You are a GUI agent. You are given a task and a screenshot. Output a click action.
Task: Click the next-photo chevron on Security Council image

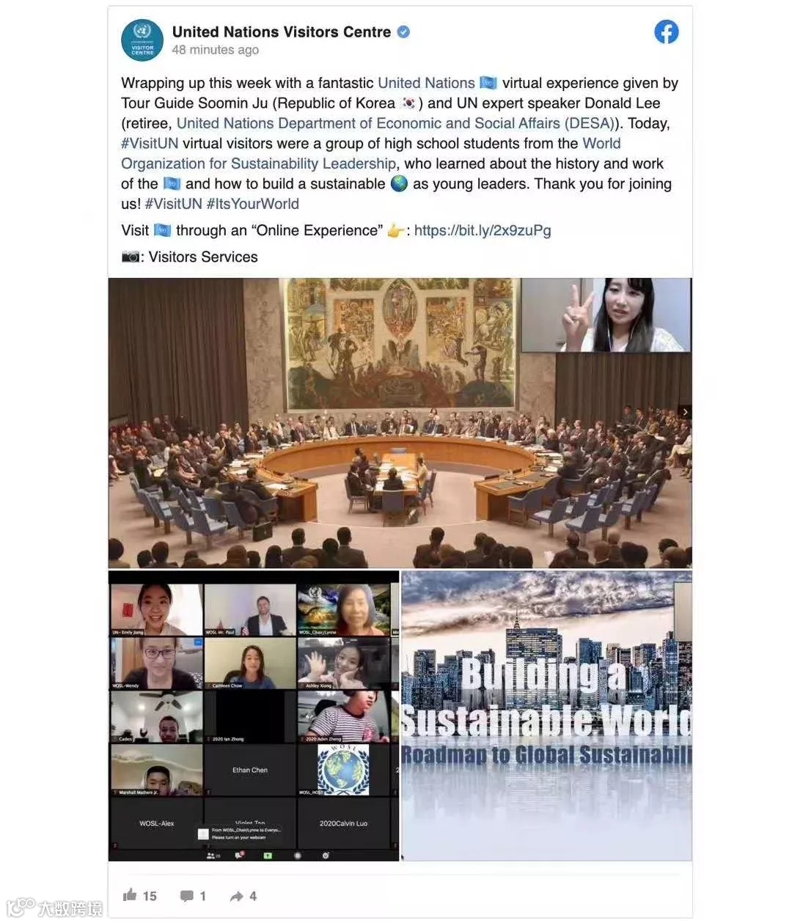click(x=685, y=412)
